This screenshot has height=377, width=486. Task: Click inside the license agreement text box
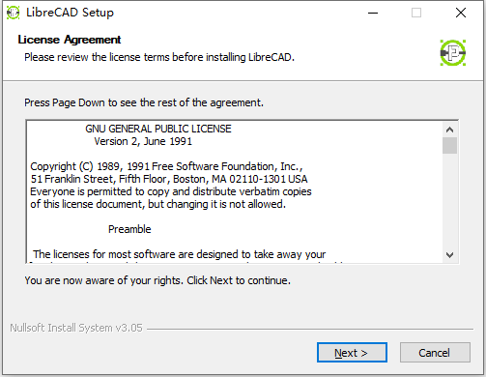(235, 192)
